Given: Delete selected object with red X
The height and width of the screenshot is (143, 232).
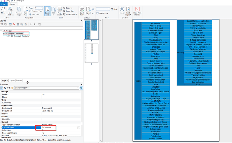Looking at the screenshot, I should click(14, 24).
